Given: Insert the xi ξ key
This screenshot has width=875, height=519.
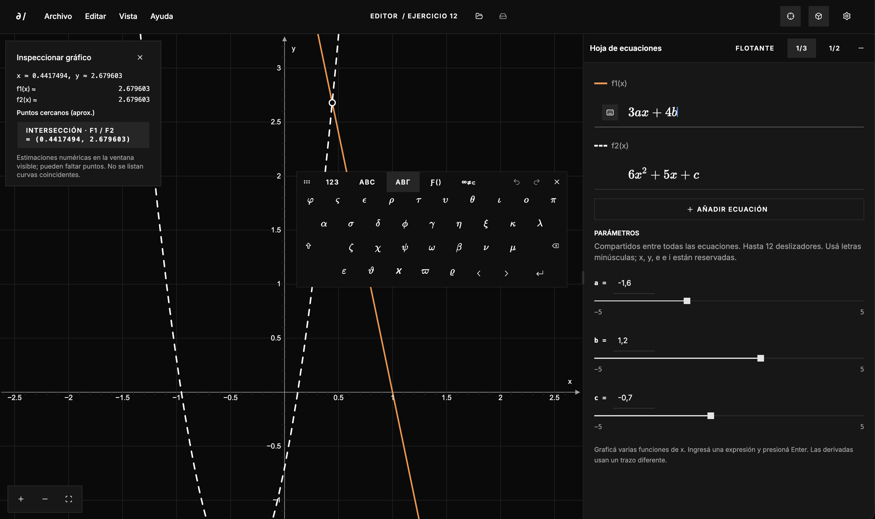Looking at the screenshot, I should (486, 224).
